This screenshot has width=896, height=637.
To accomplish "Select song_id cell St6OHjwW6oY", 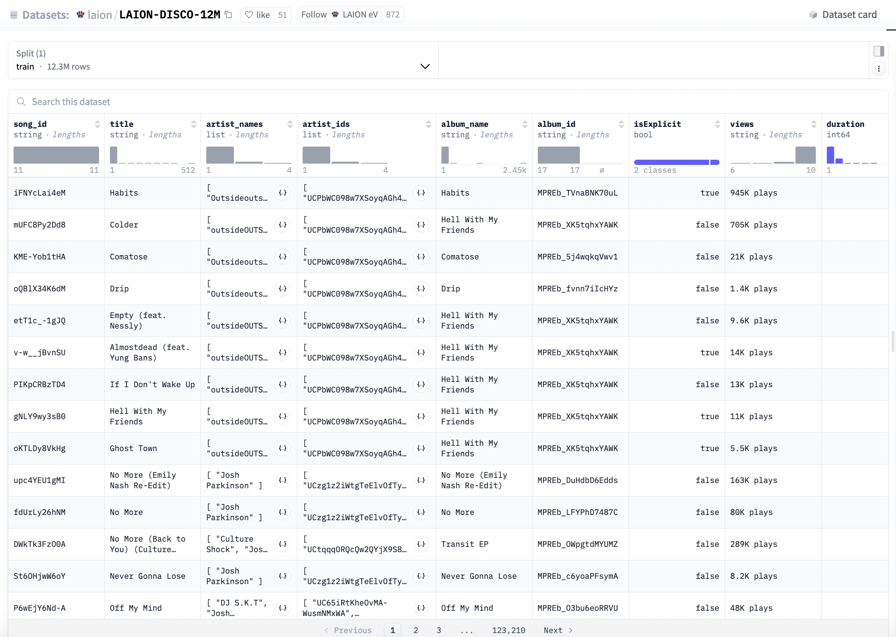I will 56,576.
